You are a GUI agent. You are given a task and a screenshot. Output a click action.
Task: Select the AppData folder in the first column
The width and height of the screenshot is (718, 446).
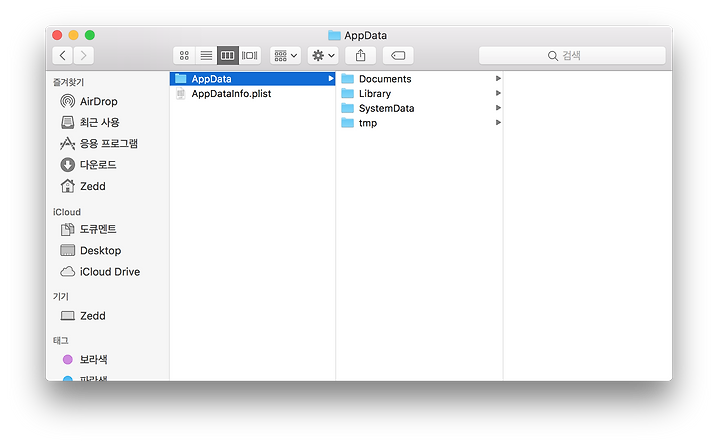[252, 79]
